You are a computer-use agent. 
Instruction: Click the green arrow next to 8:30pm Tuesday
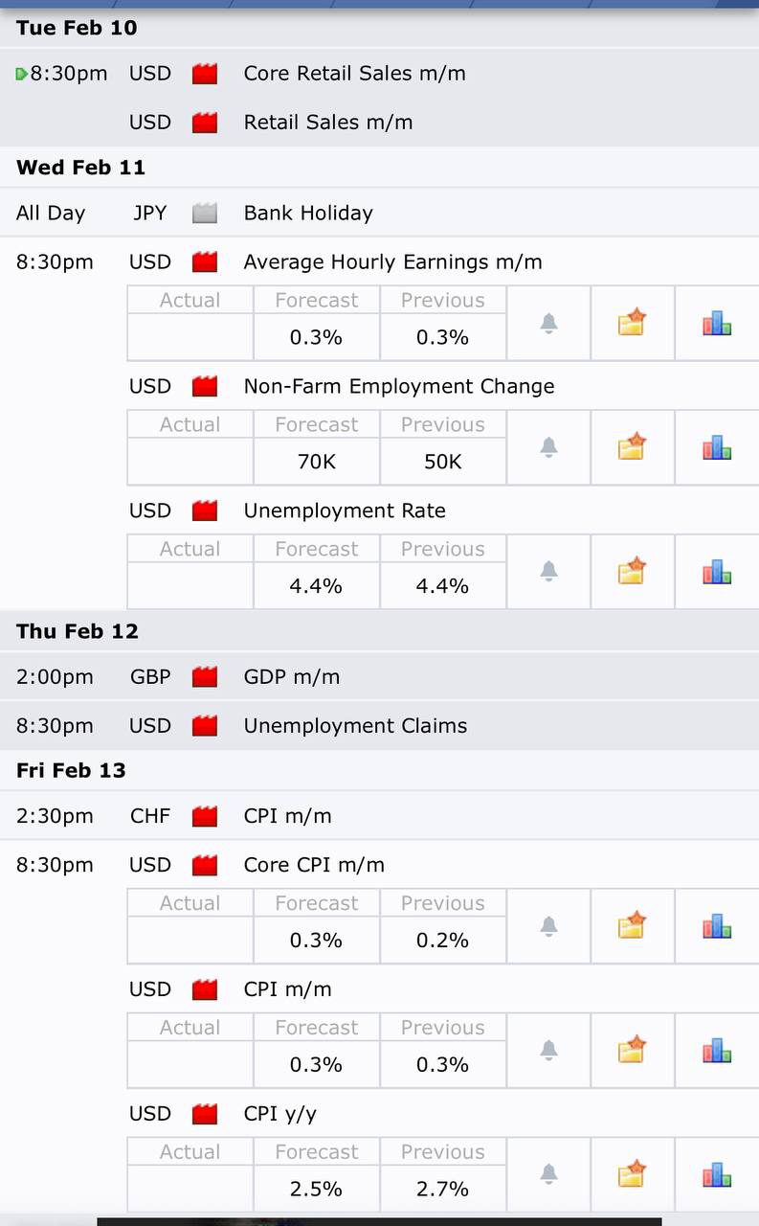(x=21, y=75)
